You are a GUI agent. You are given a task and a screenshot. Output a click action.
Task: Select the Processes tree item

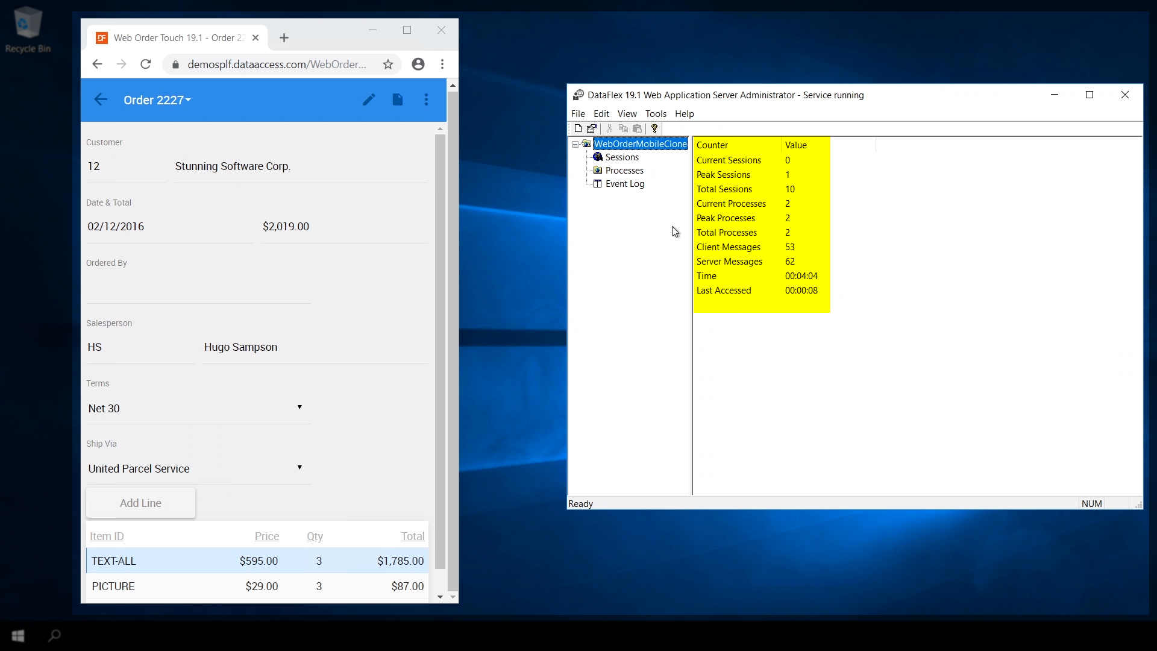[x=624, y=171]
